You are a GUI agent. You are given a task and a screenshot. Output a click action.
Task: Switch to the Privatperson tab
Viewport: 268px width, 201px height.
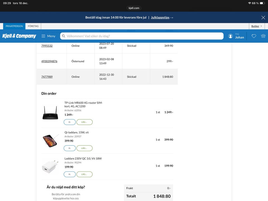pos(14,26)
